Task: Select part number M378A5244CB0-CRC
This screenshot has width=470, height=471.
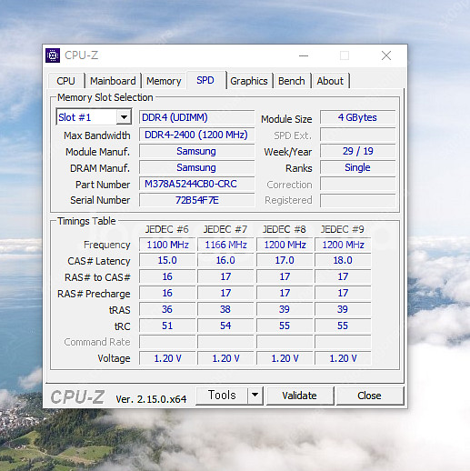Action: (196, 184)
